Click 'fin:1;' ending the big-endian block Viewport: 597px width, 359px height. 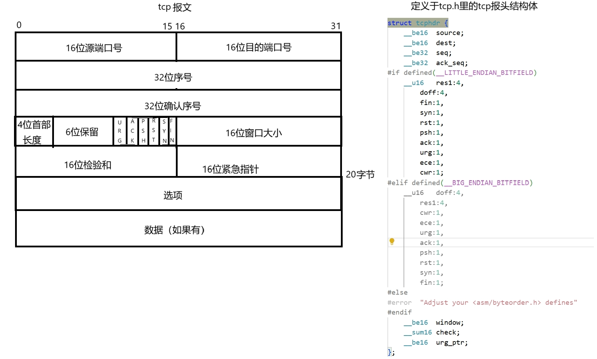432,283
